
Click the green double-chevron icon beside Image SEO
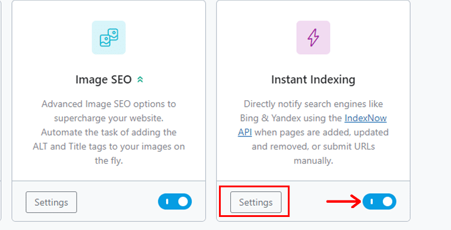[140, 79]
